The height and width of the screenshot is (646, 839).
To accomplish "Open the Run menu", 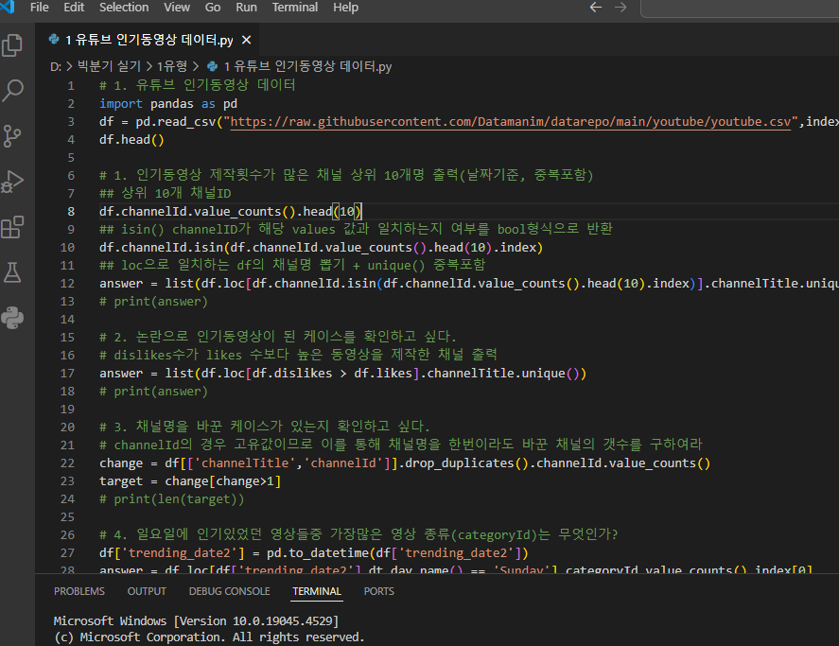I will tap(246, 7).
